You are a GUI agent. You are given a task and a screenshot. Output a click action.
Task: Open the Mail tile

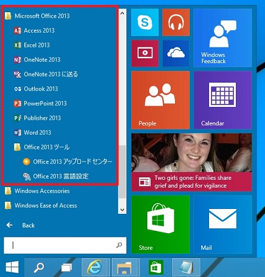point(222,225)
